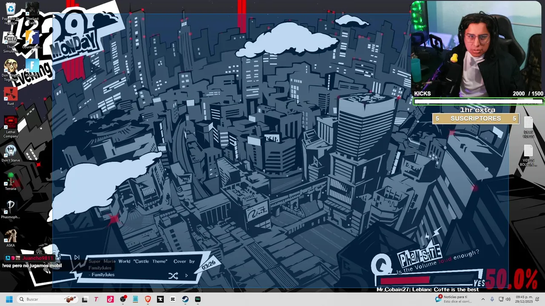The image size is (545, 306).
Task: Open Steam from the taskbar
Action: point(185,299)
